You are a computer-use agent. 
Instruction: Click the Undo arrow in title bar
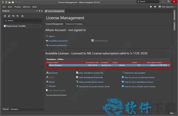(x=16, y=2)
